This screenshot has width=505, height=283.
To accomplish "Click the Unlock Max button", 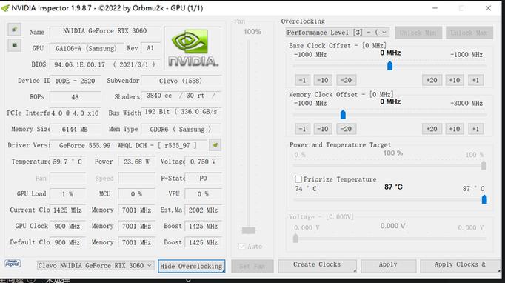I will point(469,33).
